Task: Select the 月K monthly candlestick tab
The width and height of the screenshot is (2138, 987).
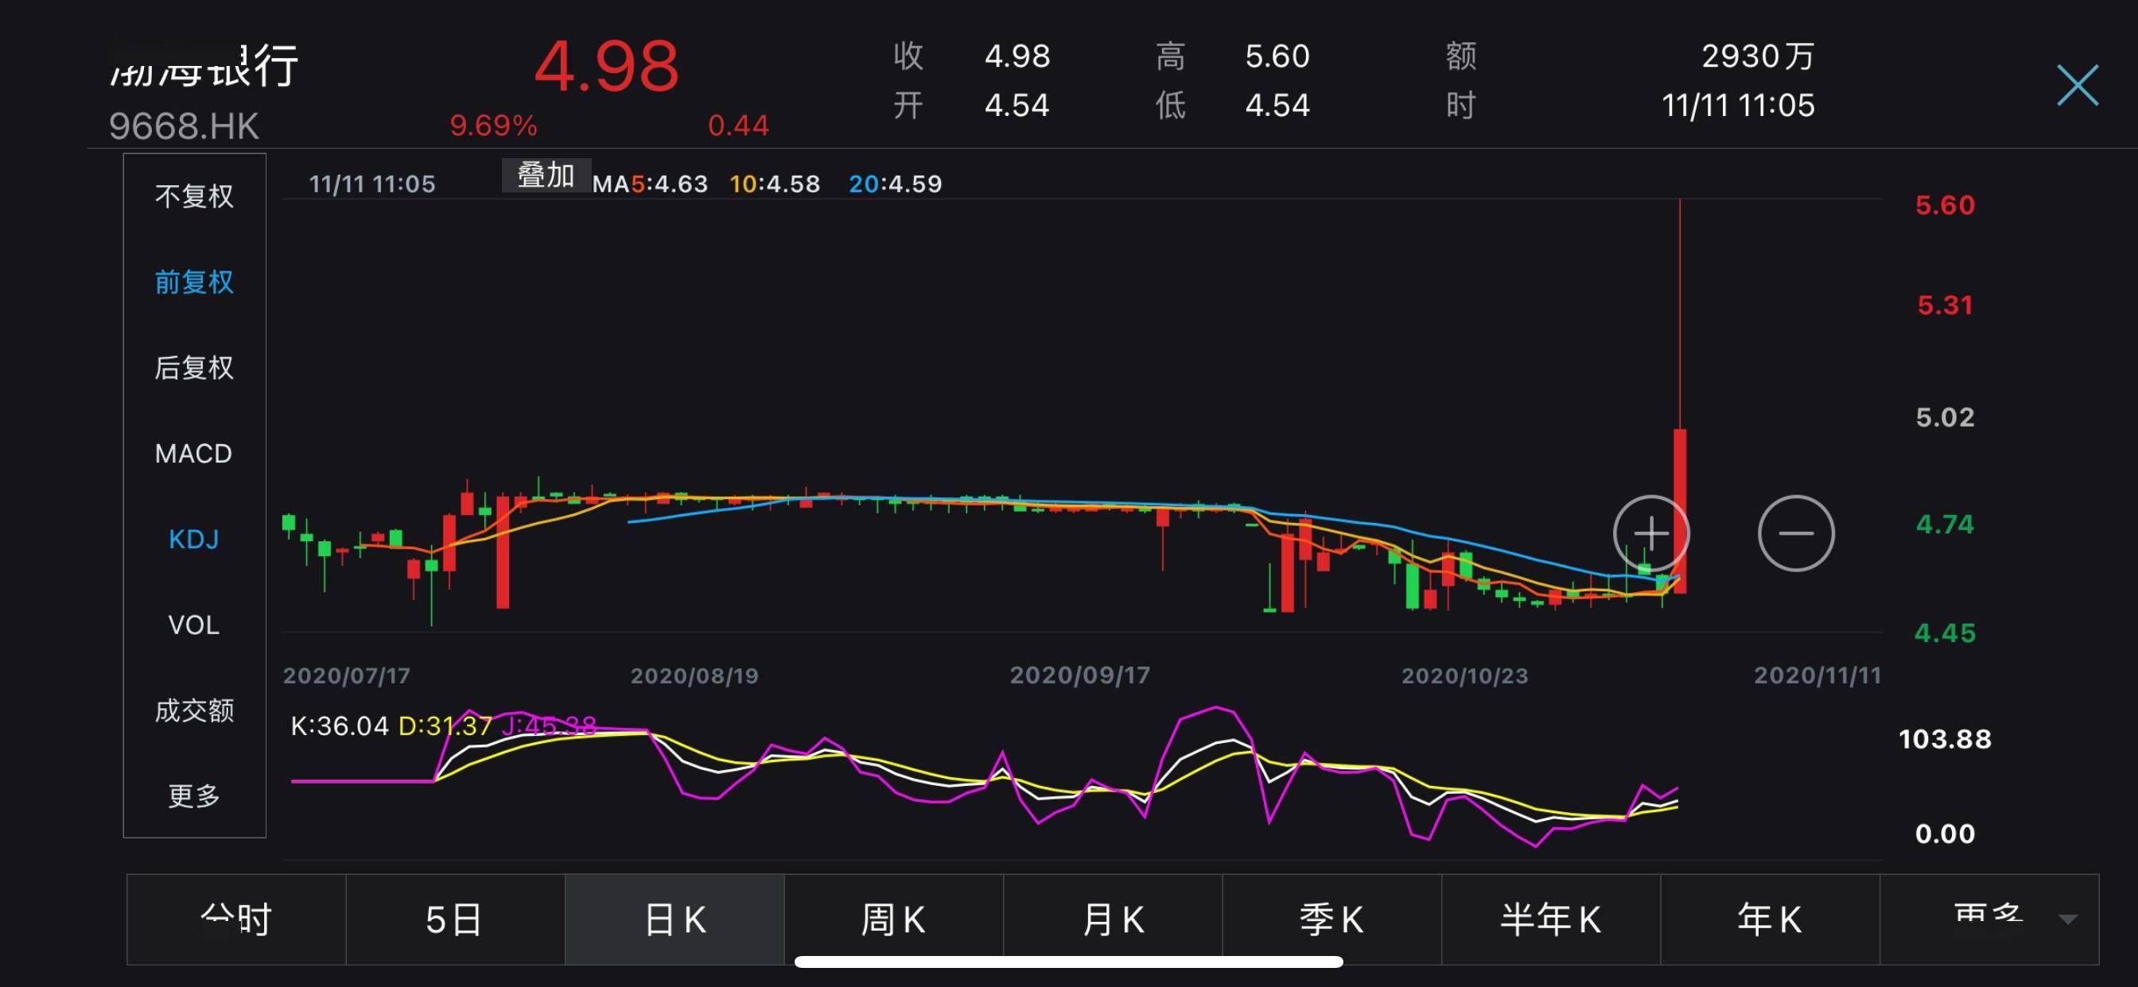Action: [x=1113, y=919]
